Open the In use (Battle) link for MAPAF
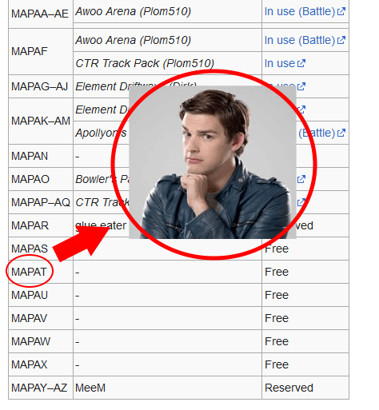The height and width of the screenshot is (410, 379). (300, 41)
